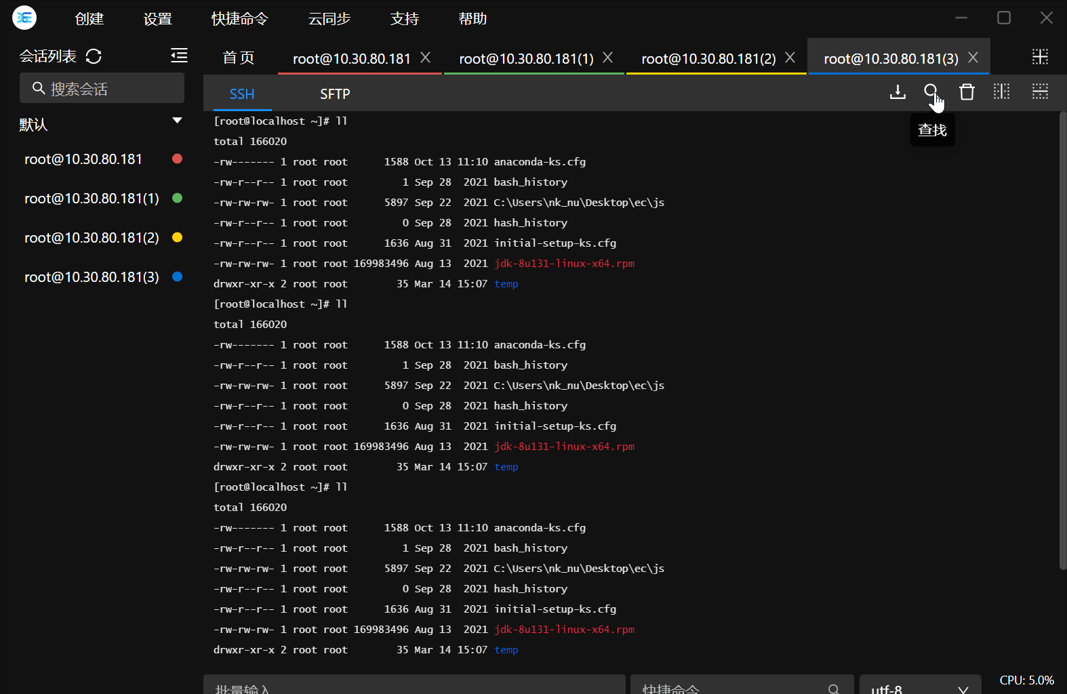Switch to the SFTP tab
The image size is (1067, 694).
[335, 94]
